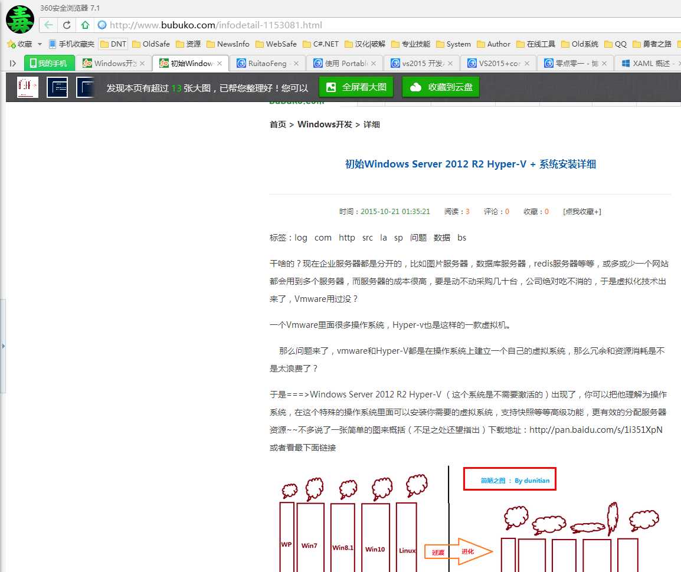The width and height of the screenshot is (681, 572).
Task: Expand the left side panel arrow
Action: coord(3,346)
